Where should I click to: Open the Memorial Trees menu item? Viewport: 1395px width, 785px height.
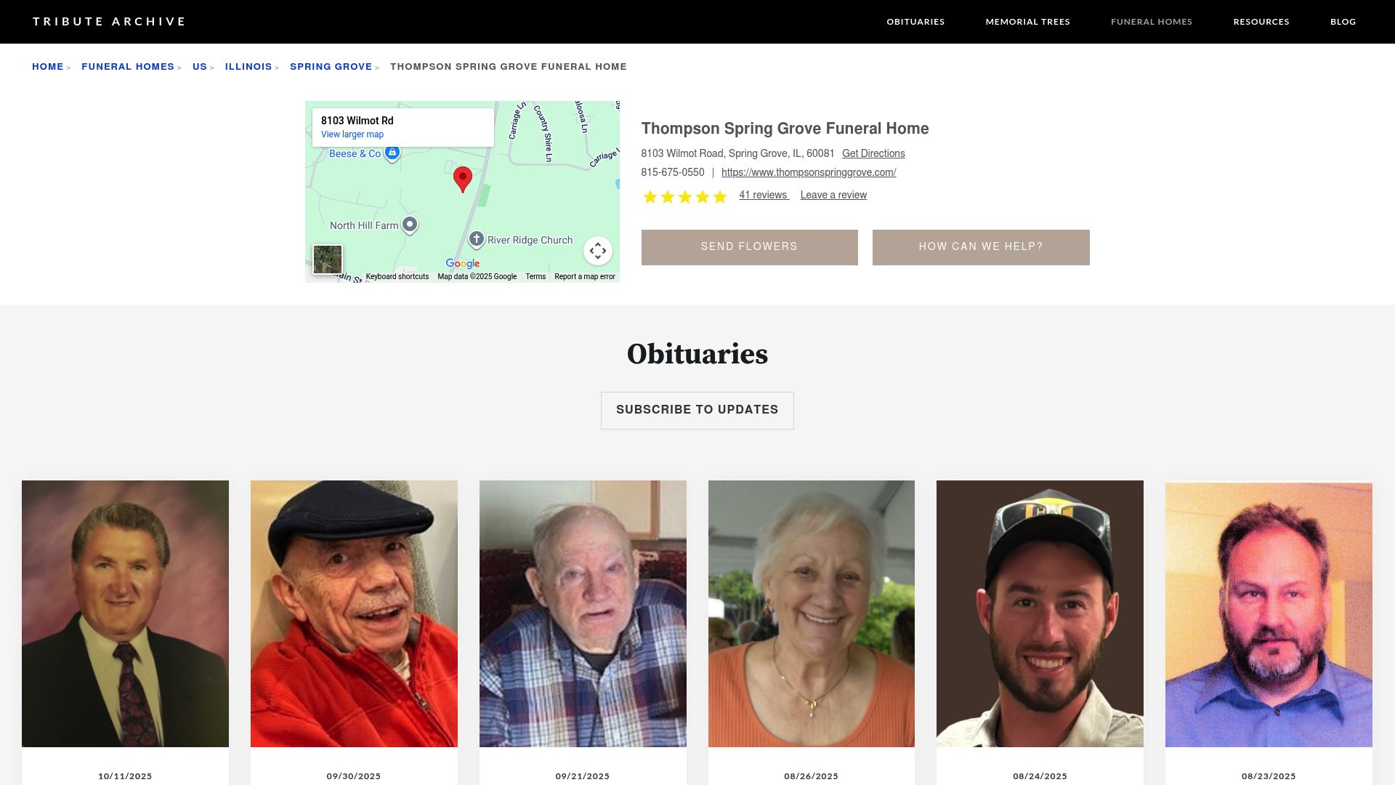(x=1027, y=22)
